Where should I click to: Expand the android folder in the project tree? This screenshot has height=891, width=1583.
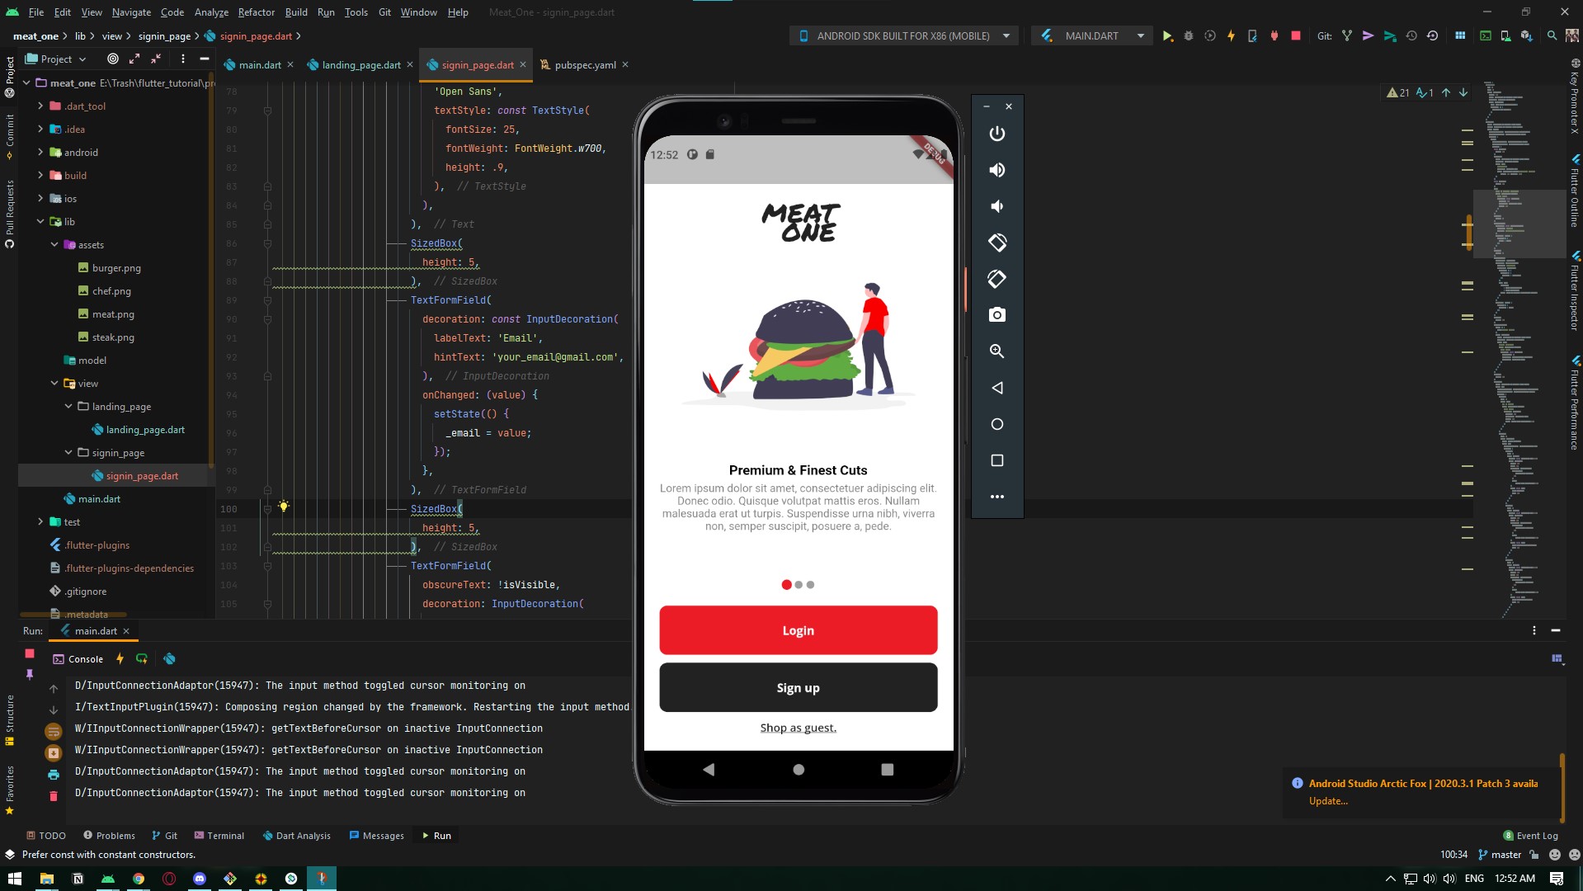[x=40, y=152]
